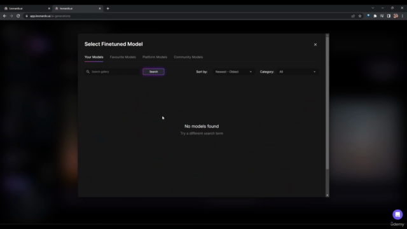
Task: Open the Community Models tab
Action: pyautogui.click(x=188, y=57)
